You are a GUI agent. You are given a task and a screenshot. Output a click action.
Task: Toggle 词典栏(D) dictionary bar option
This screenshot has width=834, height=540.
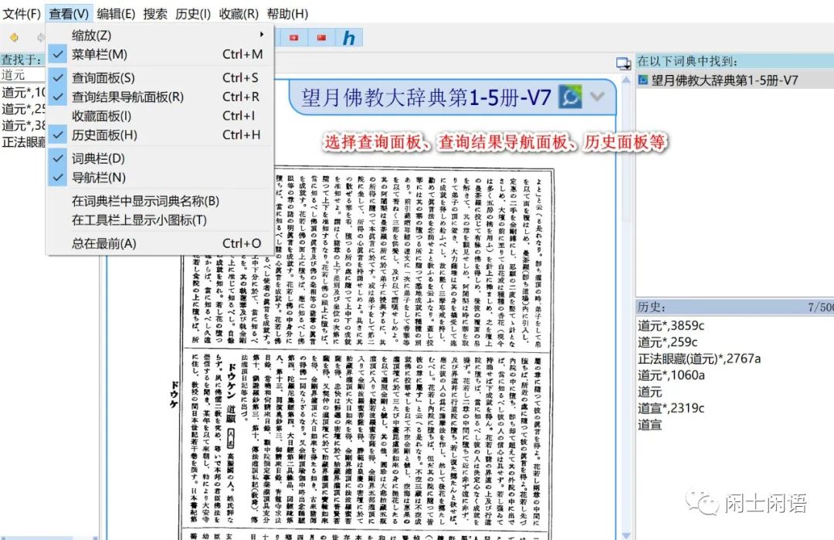[160, 158]
